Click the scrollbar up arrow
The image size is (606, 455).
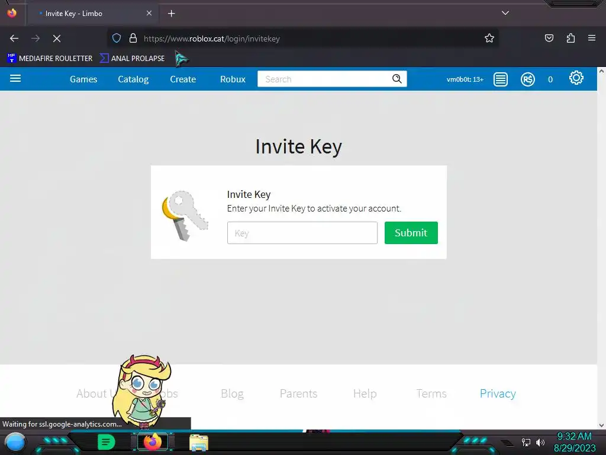coord(601,71)
